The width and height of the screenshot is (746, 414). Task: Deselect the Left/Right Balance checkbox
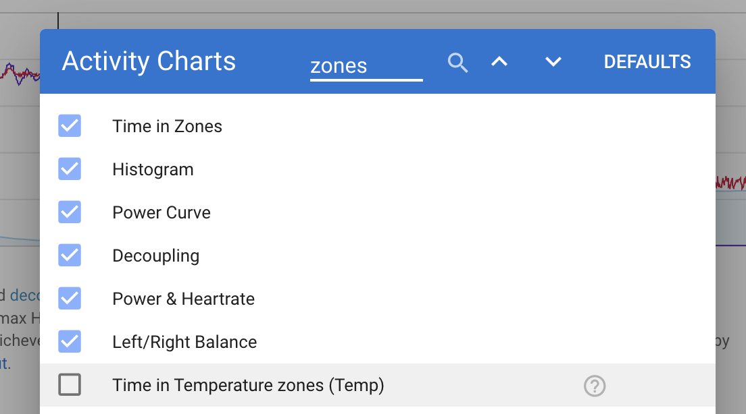(x=70, y=342)
